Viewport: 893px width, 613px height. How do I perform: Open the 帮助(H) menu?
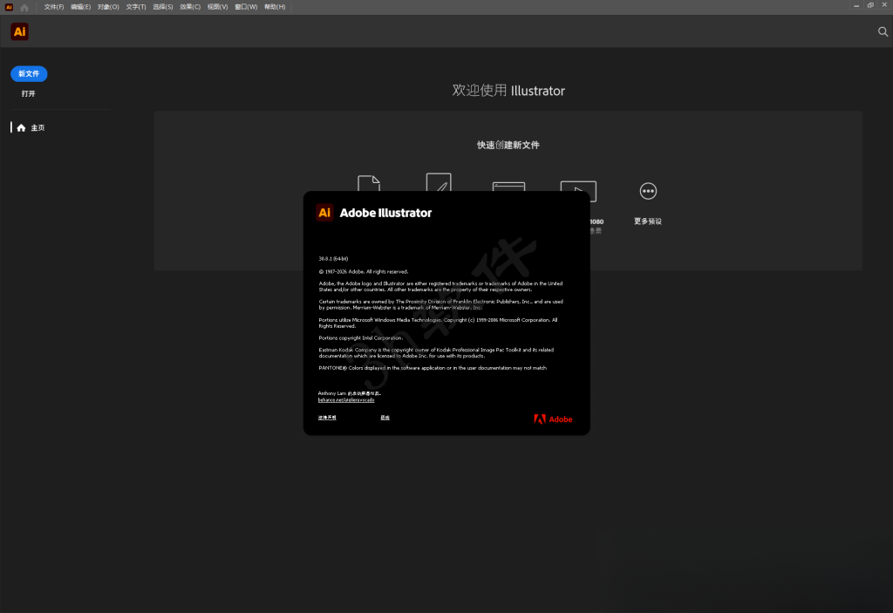(x=275, y=7)
